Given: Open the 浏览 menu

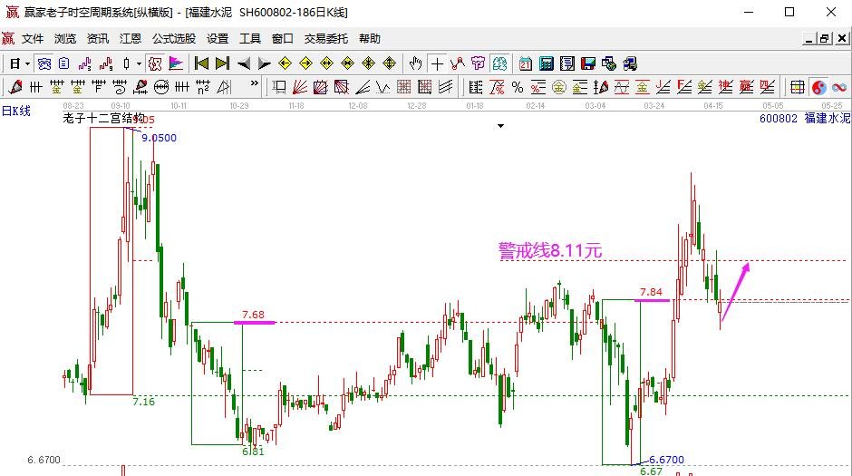Looking at the screenshot, I should pyautogui.click(x=65, y=39).
